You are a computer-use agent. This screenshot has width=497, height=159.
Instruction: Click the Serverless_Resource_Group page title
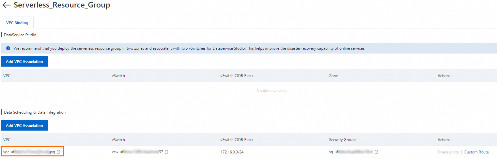coord(62,5)
